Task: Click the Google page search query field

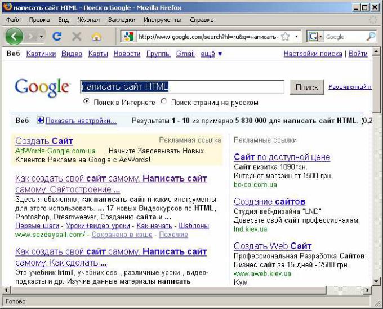Action: coord(182,86)
